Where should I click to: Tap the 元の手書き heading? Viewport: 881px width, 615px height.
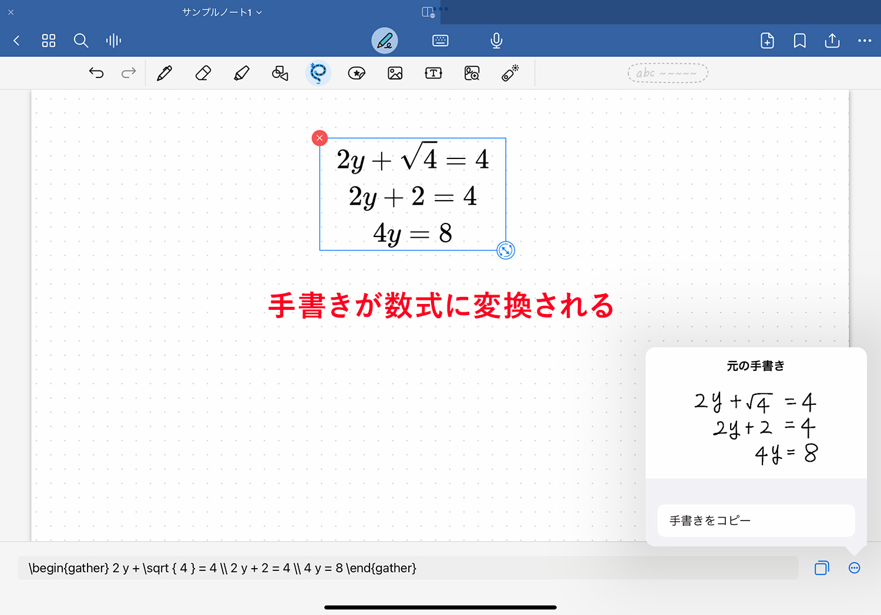click(756, 366)
